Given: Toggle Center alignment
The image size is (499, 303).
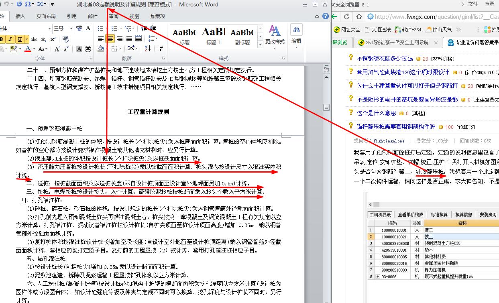Looking at the screenshot, I should (x=110, y=39).
